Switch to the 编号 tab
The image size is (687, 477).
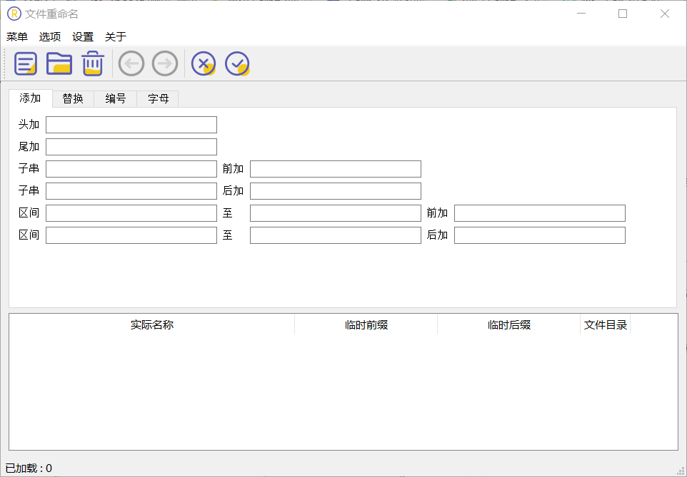116,99
